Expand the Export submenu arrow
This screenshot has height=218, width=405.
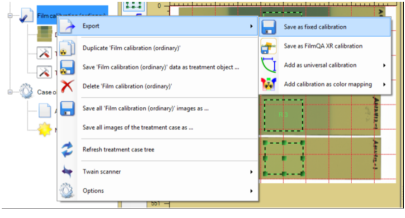(x=251, y=26)
